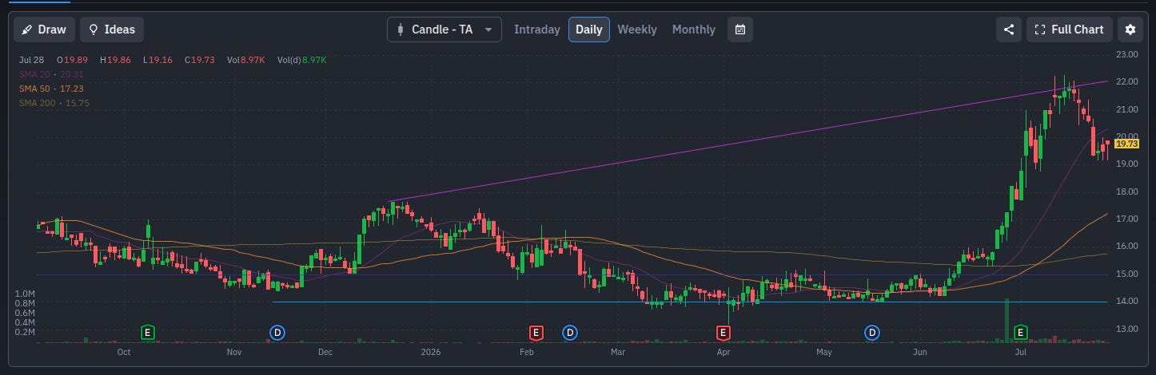The height and width of the screenshot is (375, 1156).
Task: Switch to the Weekly timeframe
Action: click(637, 30)
